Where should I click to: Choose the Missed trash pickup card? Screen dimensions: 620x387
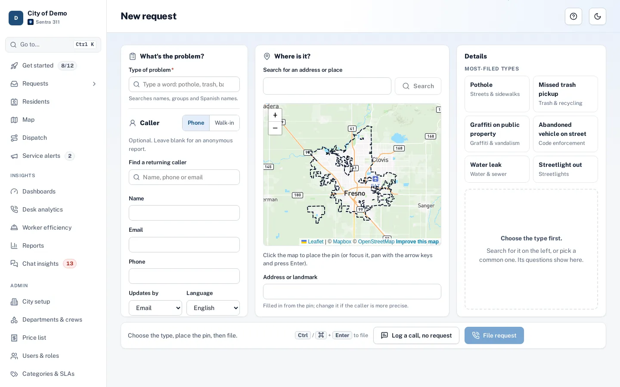565,94
